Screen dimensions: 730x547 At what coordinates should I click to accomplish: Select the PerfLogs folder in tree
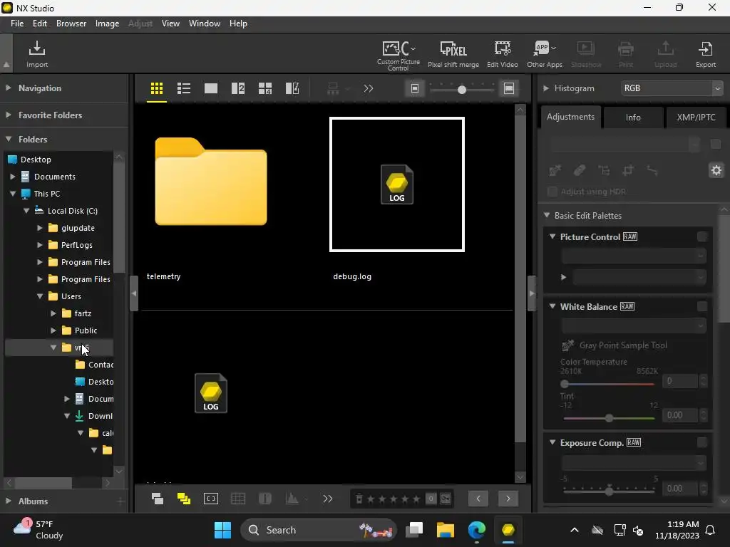click(x=77, y=245)
